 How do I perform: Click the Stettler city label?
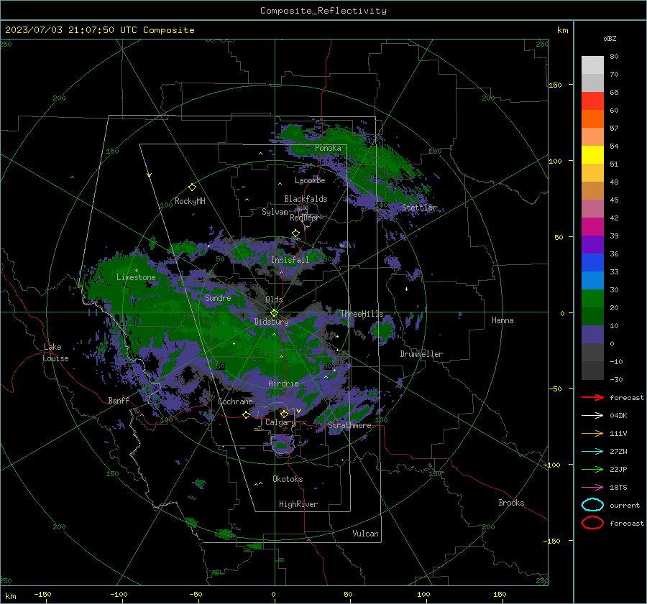coord(419,208)
